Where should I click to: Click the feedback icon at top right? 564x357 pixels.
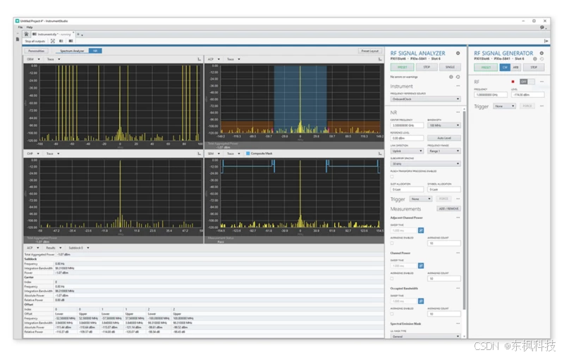click(542, 27)
